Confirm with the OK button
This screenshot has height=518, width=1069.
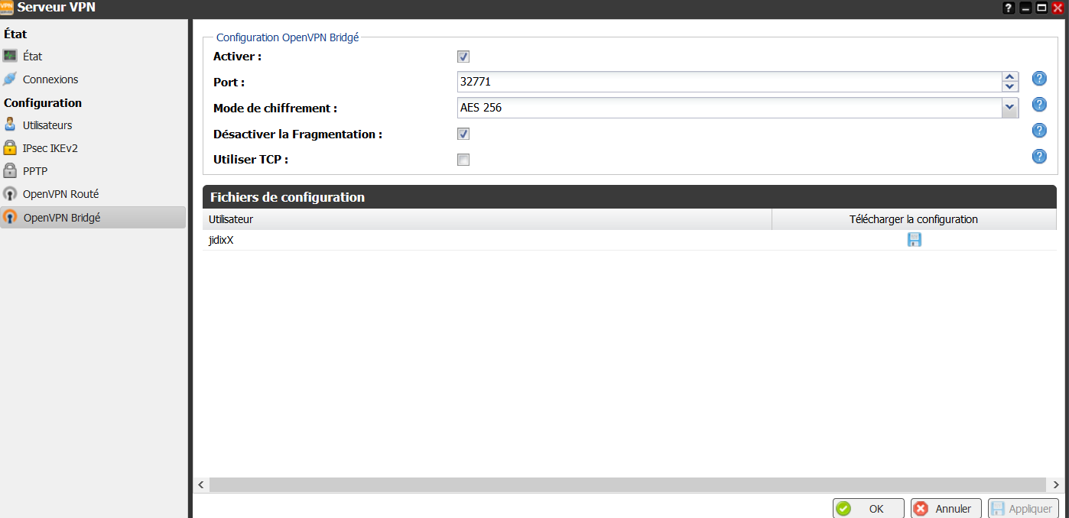click(x=869, y=509)
